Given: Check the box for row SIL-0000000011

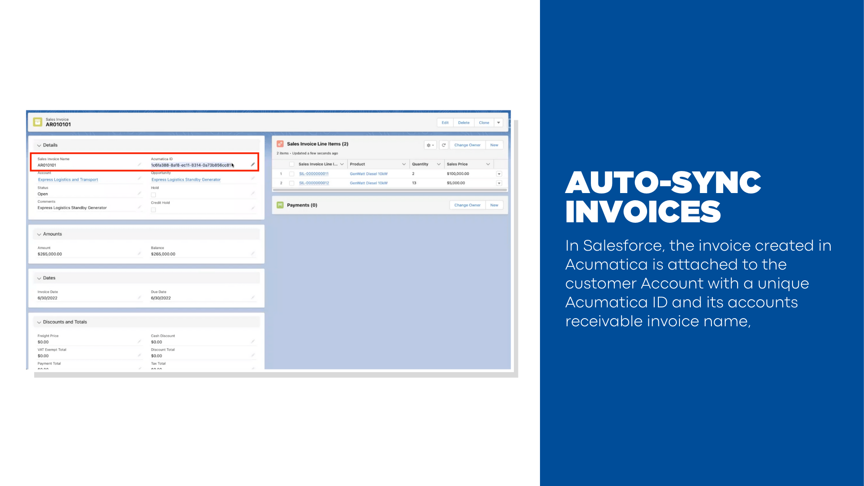Looking at the screenshot, I should tap(292, 174).
